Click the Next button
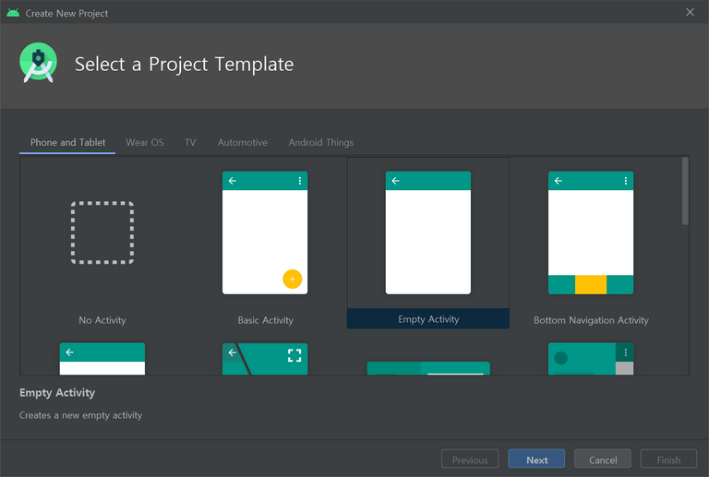The width and height of the screenshot is (709, 477). point(536,459)
